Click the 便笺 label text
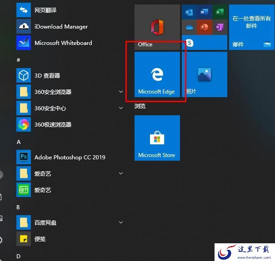 pos(40,239)
